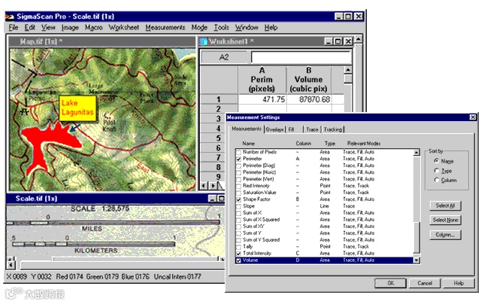Screen dimensions: 487x304
Task: Switch to the Tracking tab
Action: click(333, 129)
